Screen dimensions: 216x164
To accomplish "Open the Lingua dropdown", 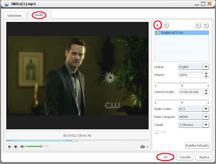I will (206, 67).
